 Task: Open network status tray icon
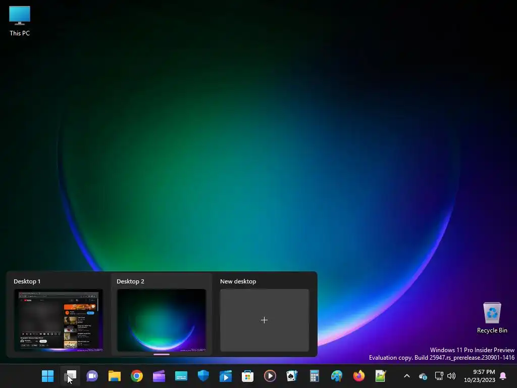(x=439, y=376)
